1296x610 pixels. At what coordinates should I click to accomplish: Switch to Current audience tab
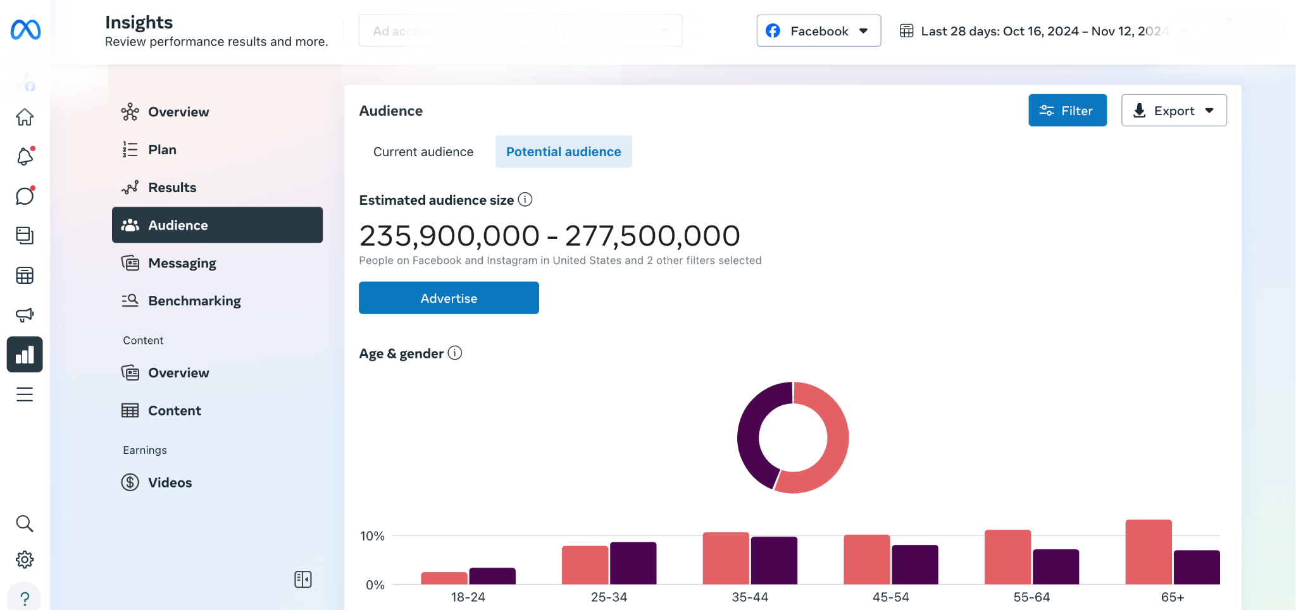click(423, 152)
